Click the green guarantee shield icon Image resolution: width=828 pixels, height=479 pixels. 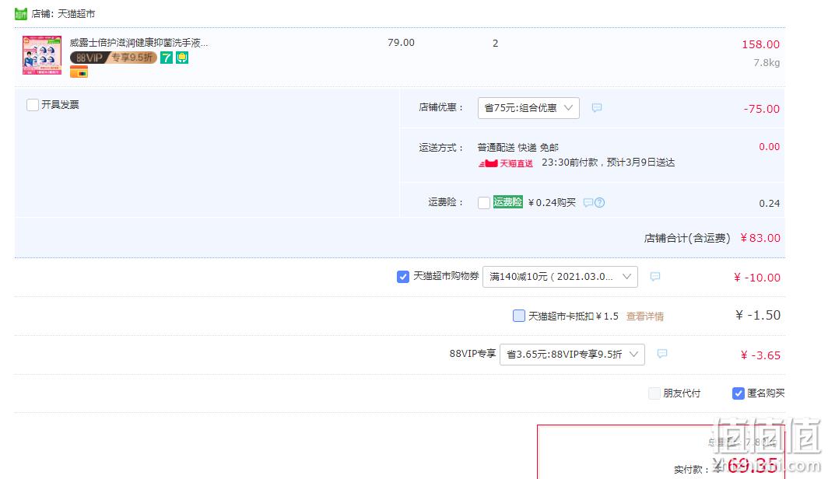pyautogui.click(x=182, y=58)
